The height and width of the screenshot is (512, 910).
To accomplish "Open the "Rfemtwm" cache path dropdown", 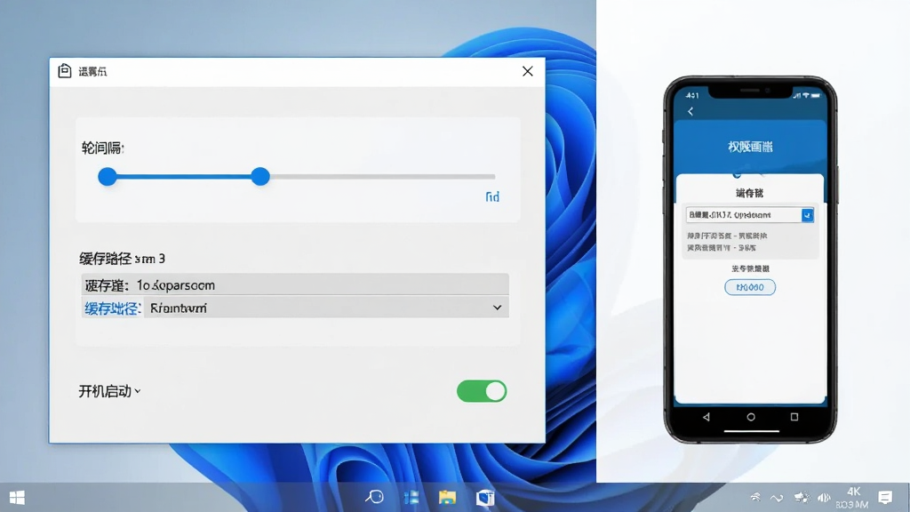I will tap(326, 308).
